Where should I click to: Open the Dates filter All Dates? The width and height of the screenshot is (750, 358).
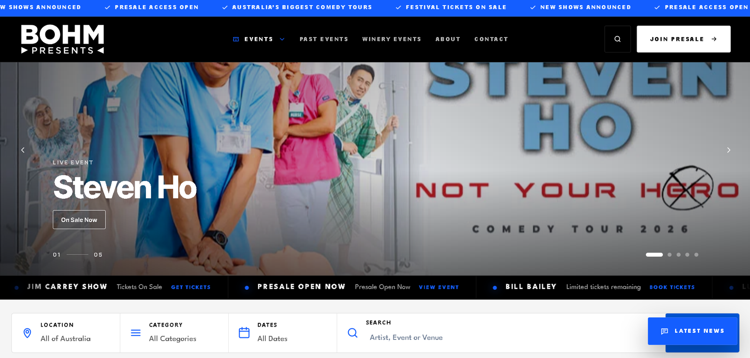click(x=283, y=333)
